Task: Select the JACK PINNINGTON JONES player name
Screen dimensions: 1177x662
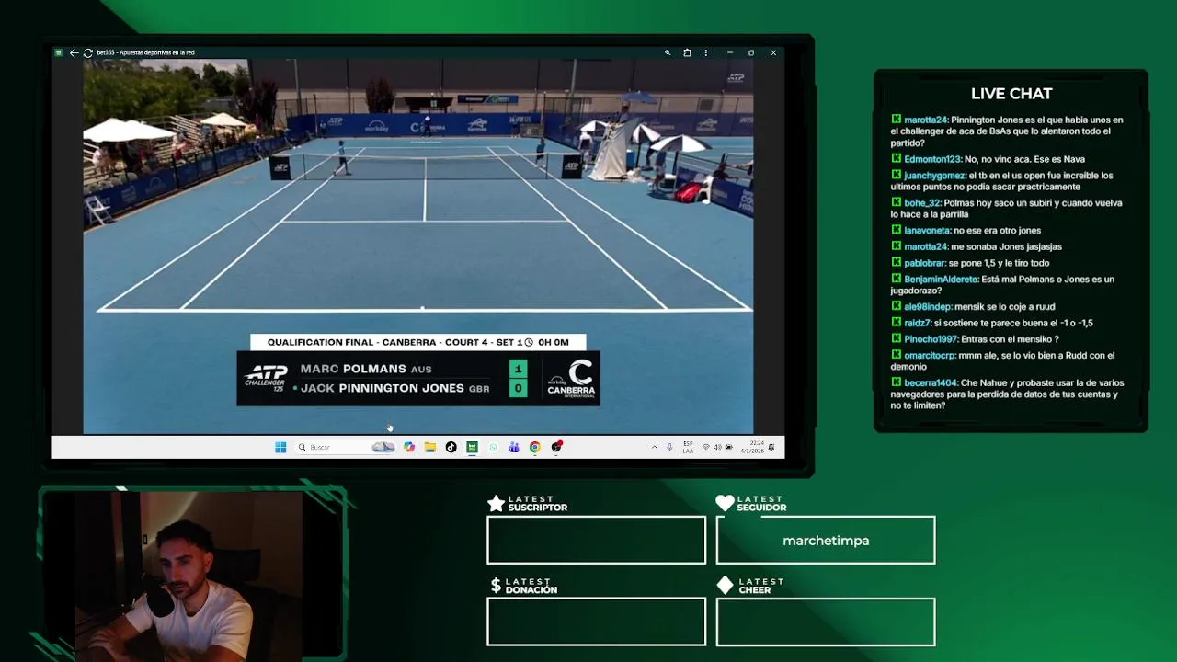Action: coord(382,388)
